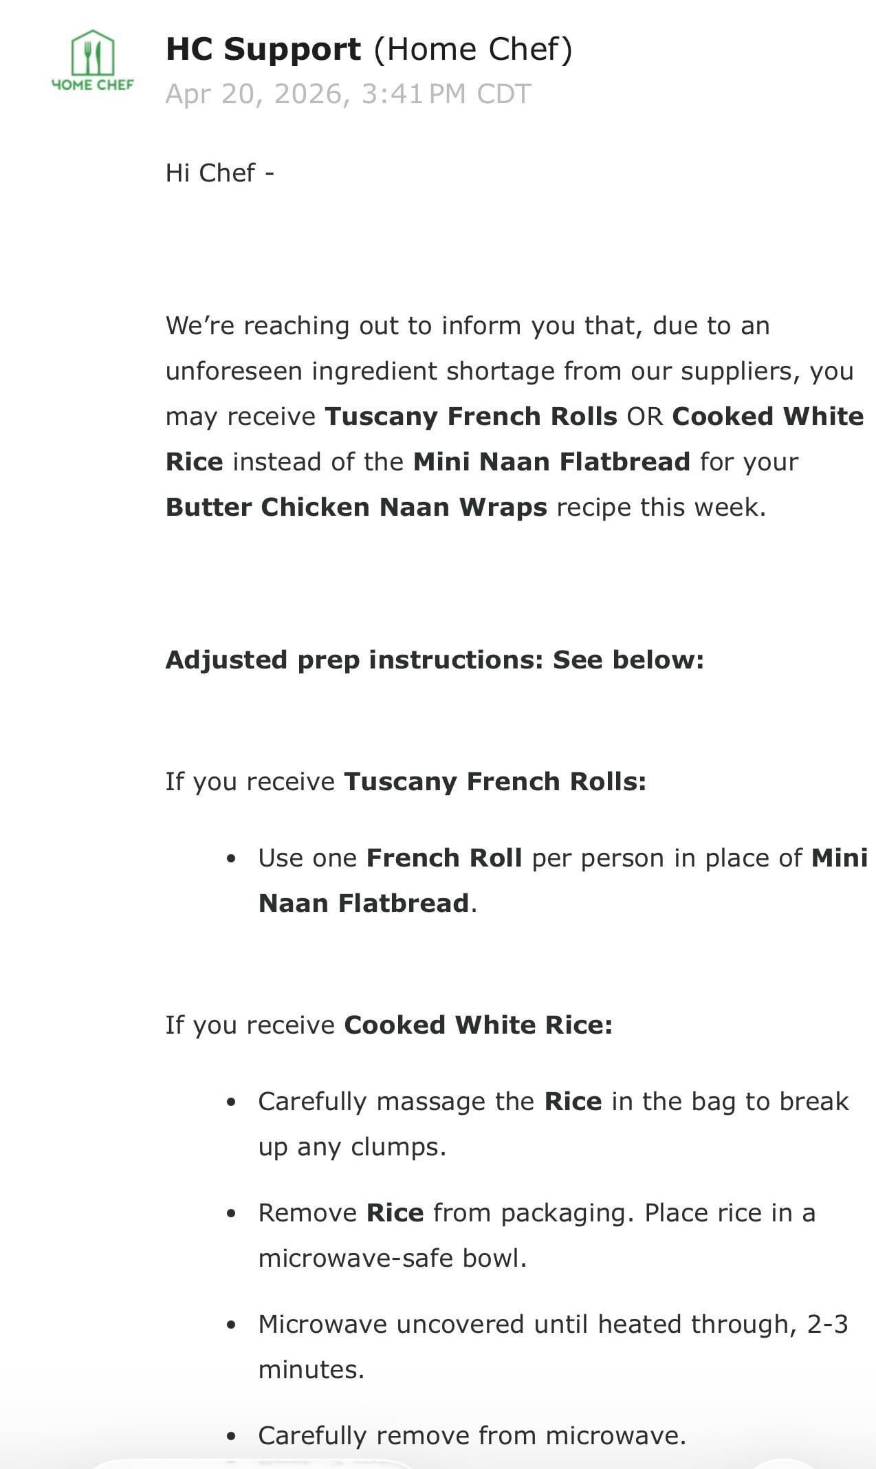This screenshot has width=876, height=1469.
Task: Click the "Carefully massage the Rice" step
Action: [x=429, y=1101]
